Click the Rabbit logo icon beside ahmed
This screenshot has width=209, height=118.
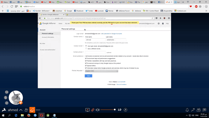click(x=4, y=110)
